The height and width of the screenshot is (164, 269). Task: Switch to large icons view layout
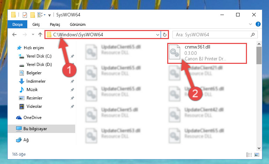point(257,155)
